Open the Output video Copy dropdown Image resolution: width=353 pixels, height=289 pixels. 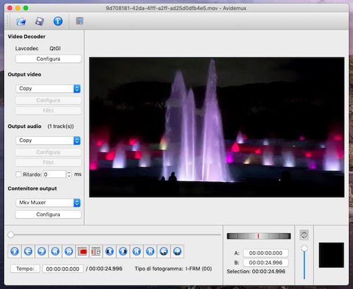tap(48, 89)
